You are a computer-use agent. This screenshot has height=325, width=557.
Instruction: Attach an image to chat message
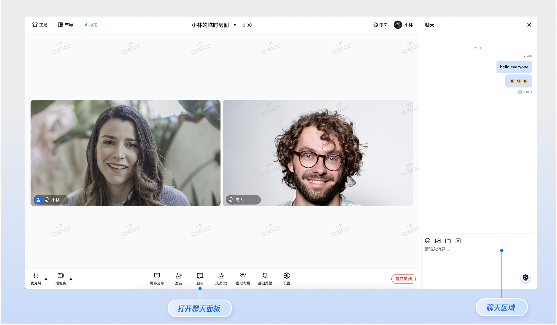pyautogui.click(x=438, y=241)
